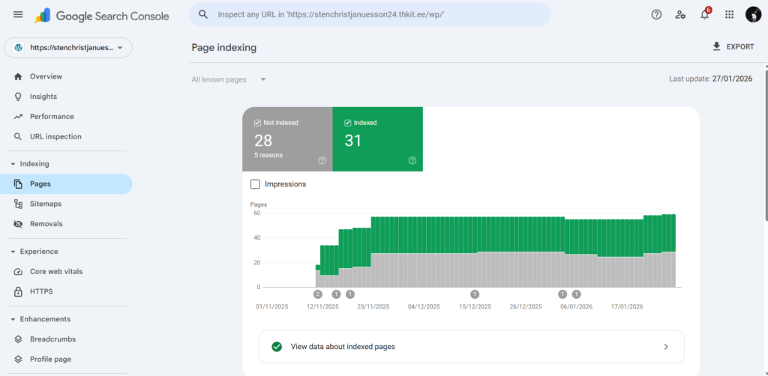Open the user settings people icon
This screenshot has width=768, height=376.
(680, 14)
